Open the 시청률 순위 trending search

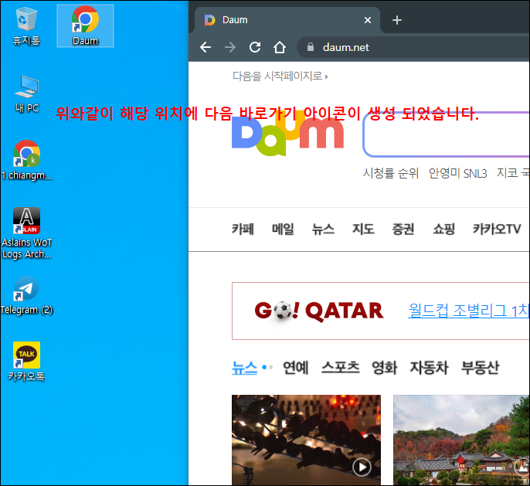pyautogui.click(x=391, y=173)
